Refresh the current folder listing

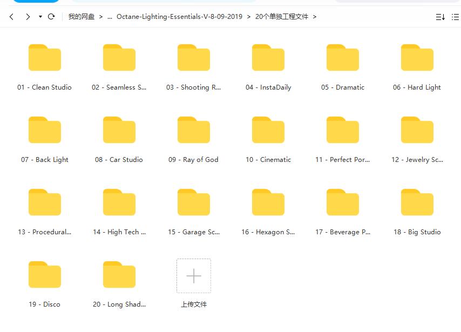coord(51,17)
